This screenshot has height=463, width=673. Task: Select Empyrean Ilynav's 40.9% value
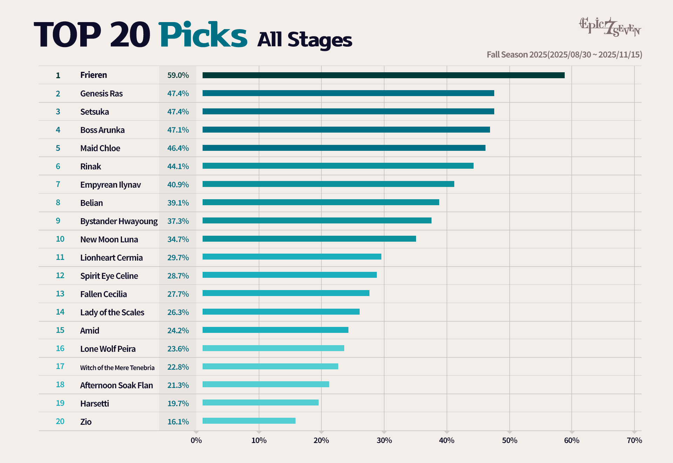(178, 185)
